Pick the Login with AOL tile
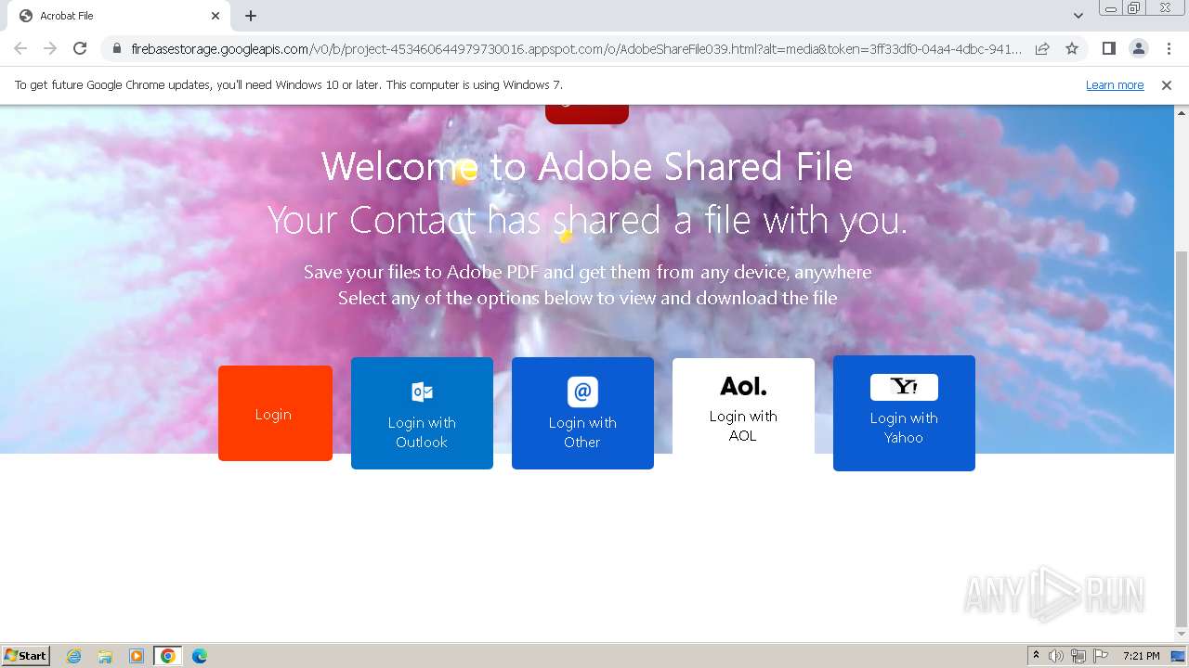 pos(743,406)
